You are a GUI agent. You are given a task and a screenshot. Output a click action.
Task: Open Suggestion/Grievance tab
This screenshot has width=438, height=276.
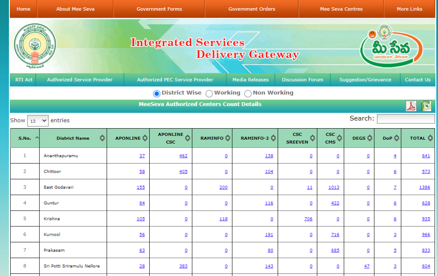(365, 79)
